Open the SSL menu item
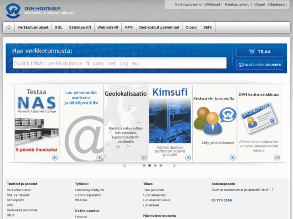Image resolution: width=293 pixels, height=219 pixels. click(59, 27)
